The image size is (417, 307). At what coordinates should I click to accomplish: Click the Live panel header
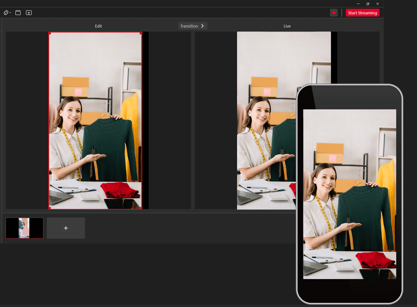[287, 26]
